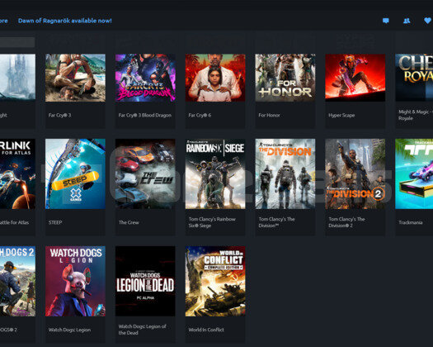Click 'Tom Clancy's Rainbow Six® Siege' title
Screen dimensions: 433x347
tap(212, 222)
